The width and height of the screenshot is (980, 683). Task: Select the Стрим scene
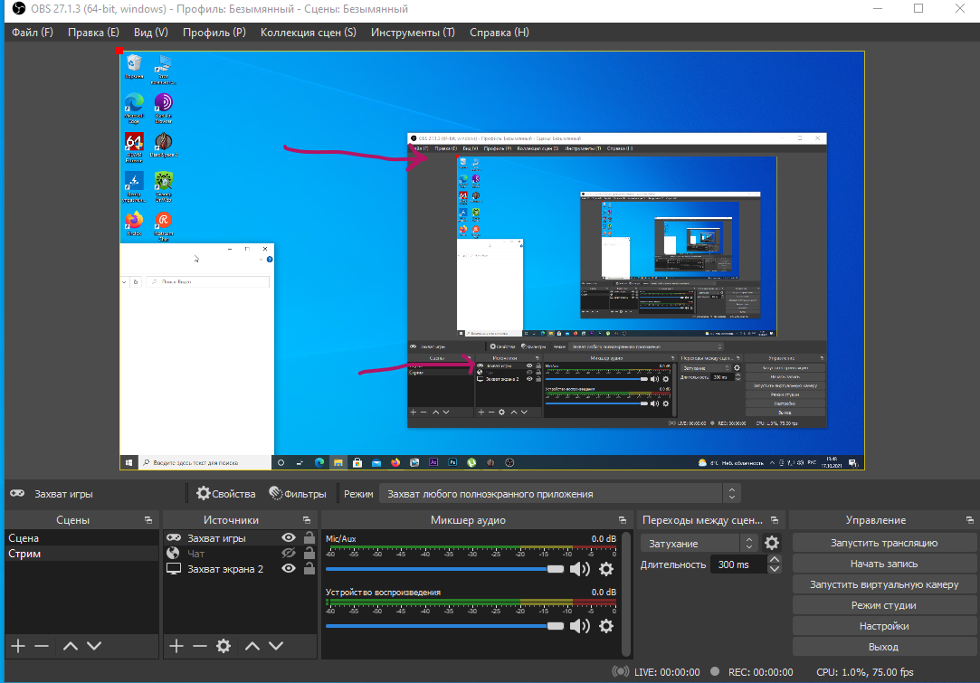point(81,554)
